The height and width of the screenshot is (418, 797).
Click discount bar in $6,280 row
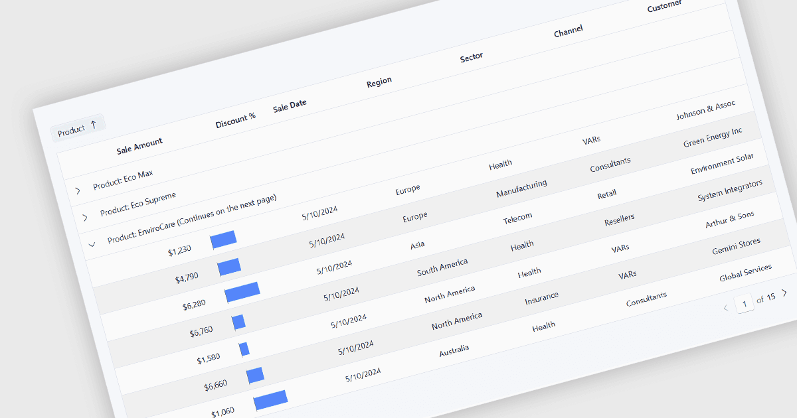[242, 291]
